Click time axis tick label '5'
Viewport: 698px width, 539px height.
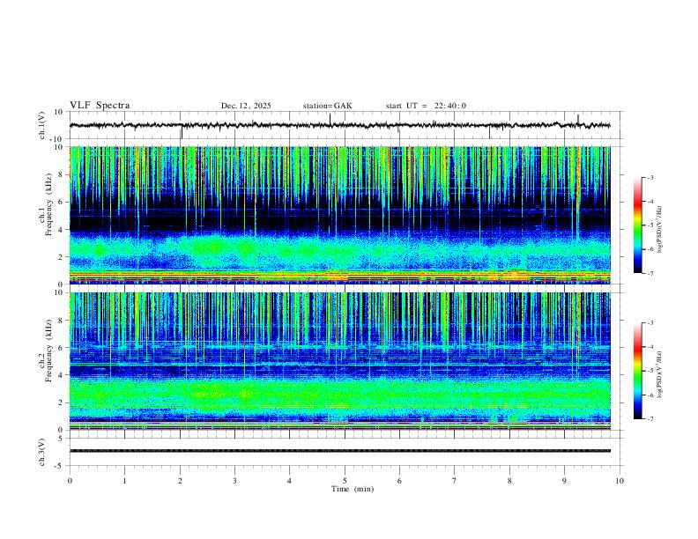pos(345,481)
